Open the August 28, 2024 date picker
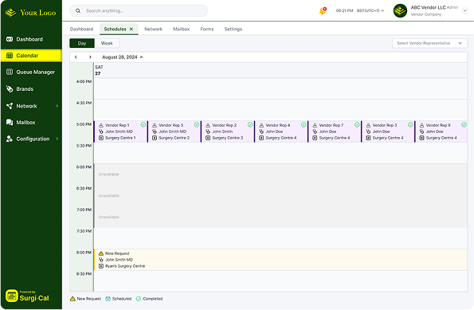 (123, 57)
